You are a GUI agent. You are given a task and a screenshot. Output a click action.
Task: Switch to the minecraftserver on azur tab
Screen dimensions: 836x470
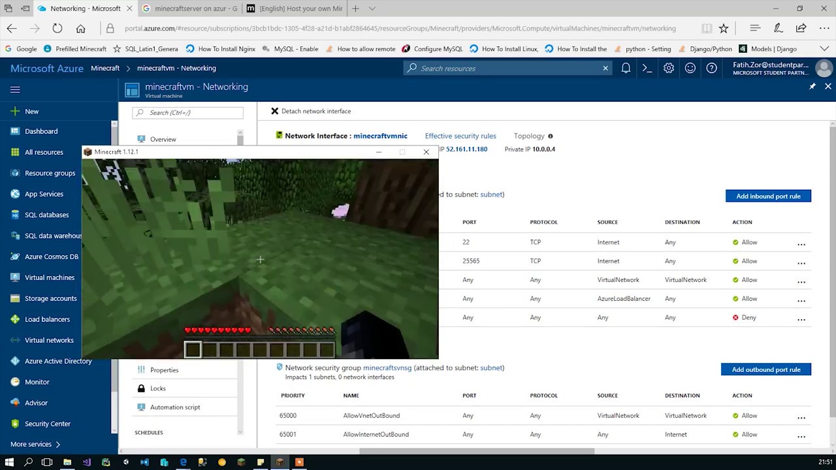189,8
